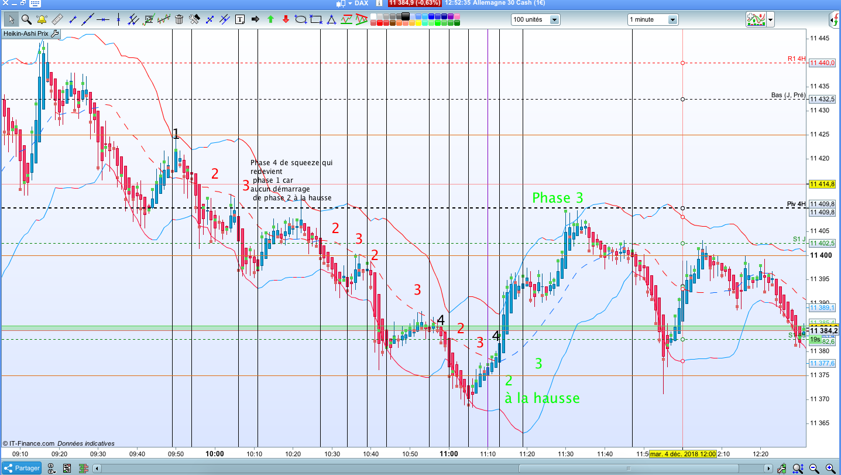841x475 pixels.
Task: Click the 11 414,8 price label
Action: (822, 184)
